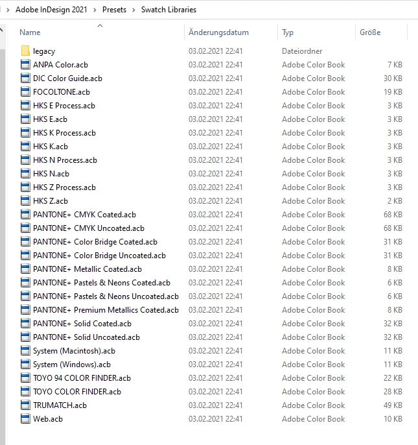Select the legacy folder name
Image resolution: width=418 pixels, height=445 pixels.
[44, 51]
